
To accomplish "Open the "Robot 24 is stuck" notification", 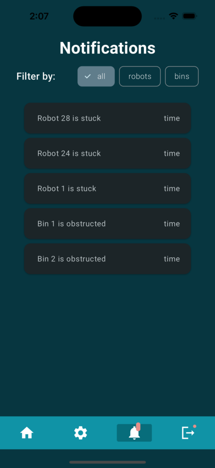I will [107, 154].
